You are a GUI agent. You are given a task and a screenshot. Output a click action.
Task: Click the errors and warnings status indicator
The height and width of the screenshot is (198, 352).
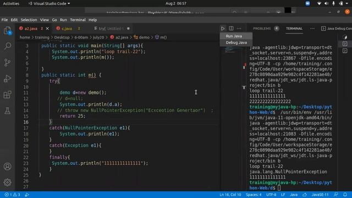click(12, 195)
